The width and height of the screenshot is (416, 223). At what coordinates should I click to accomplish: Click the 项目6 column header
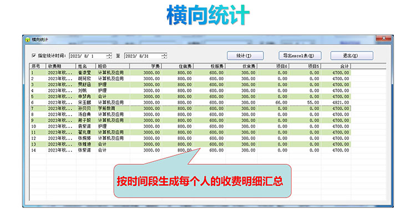pos(273,66)
